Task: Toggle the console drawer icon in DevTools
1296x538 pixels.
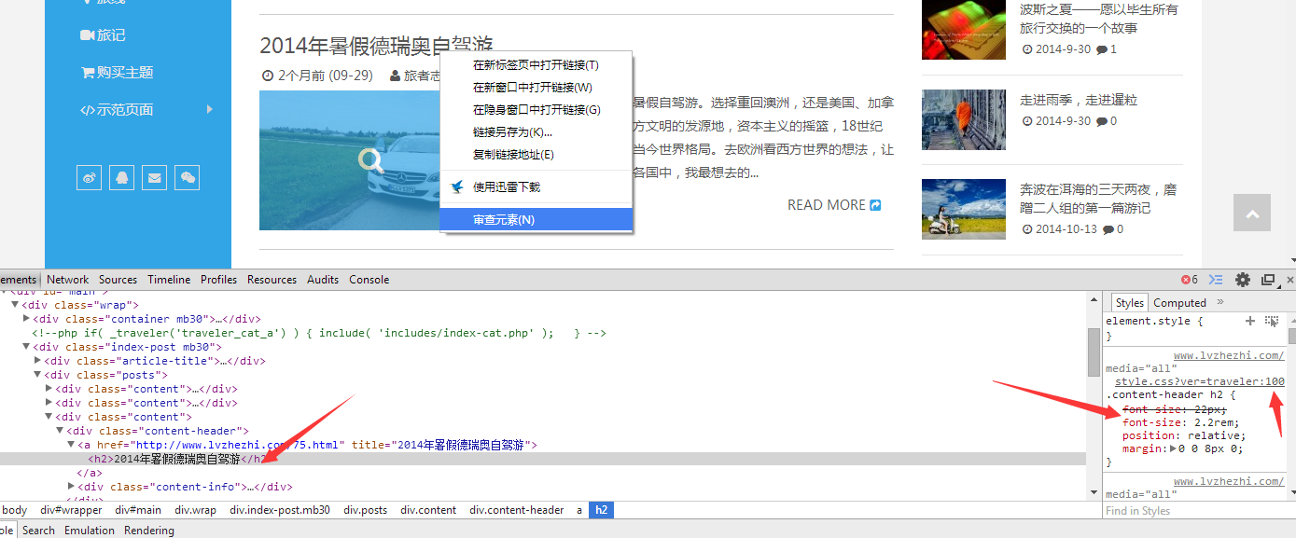Action: [x=1216, y=280]
